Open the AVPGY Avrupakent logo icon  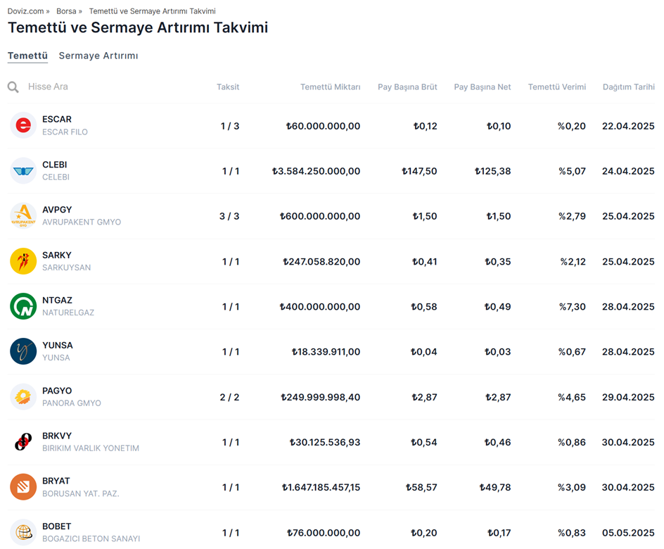(x=23, y=216)
